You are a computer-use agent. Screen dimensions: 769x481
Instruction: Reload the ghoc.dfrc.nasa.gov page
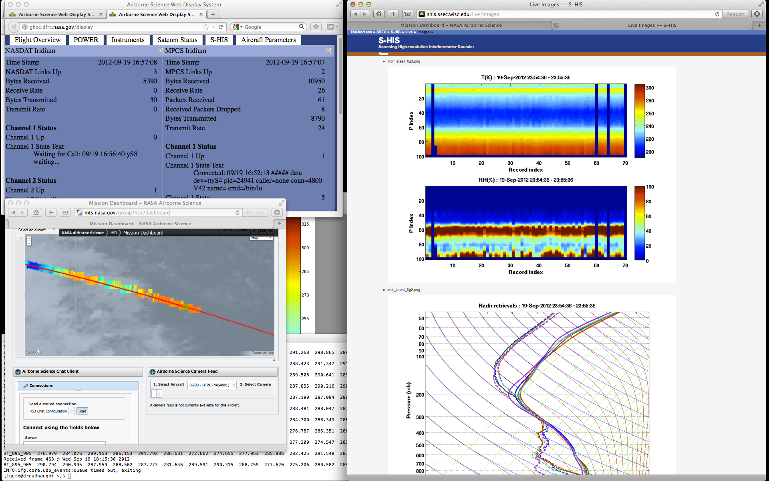pyautogui.click(x=221, y=27)
